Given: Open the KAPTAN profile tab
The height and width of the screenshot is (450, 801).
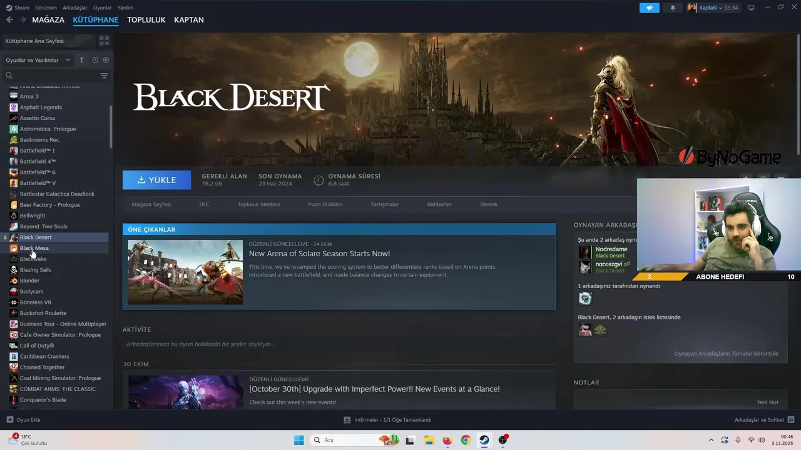Looking at the screenshot, I should tap(189, 20).
